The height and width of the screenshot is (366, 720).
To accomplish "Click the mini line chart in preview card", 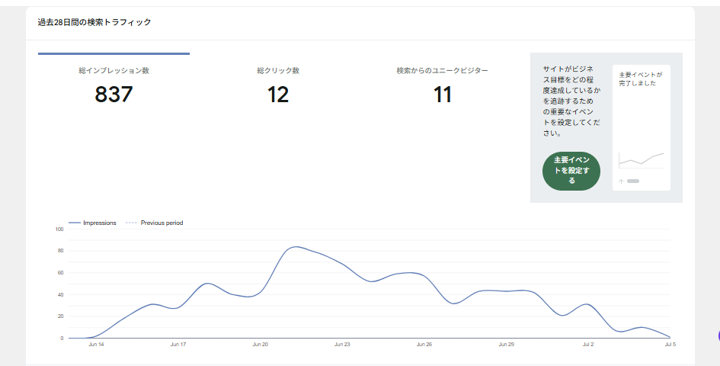I will (642, 160).
